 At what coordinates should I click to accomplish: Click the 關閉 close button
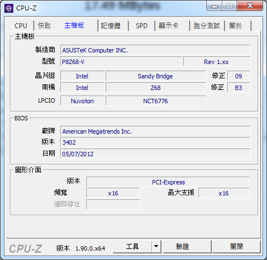237,246
